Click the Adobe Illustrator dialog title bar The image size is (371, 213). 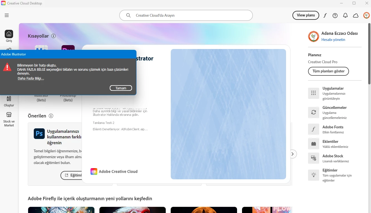click(68, 54)
